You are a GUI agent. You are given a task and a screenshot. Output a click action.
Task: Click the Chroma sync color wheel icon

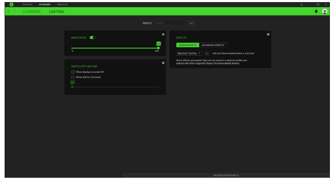tap(207, 54)
